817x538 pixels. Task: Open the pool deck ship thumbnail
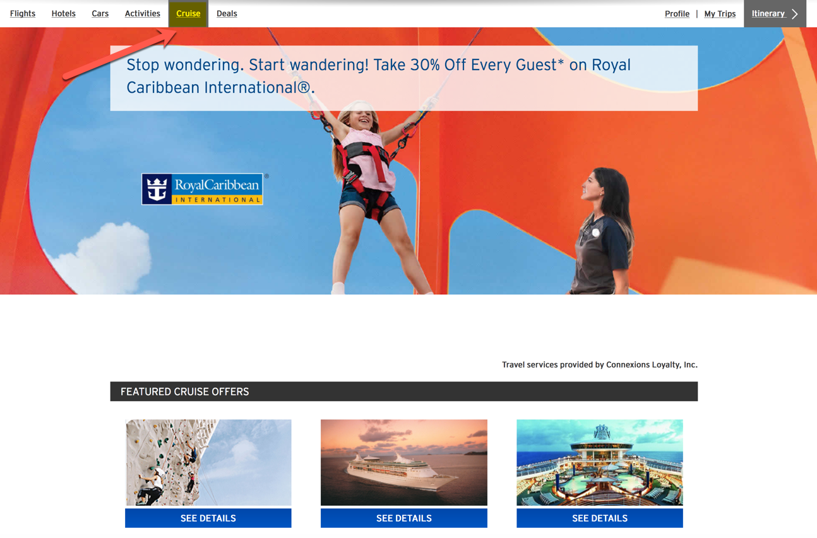coord(600,462)
